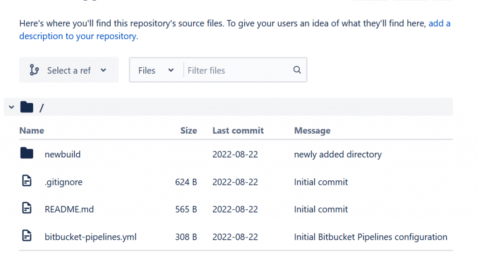Click add a description to your repository link

235,29
